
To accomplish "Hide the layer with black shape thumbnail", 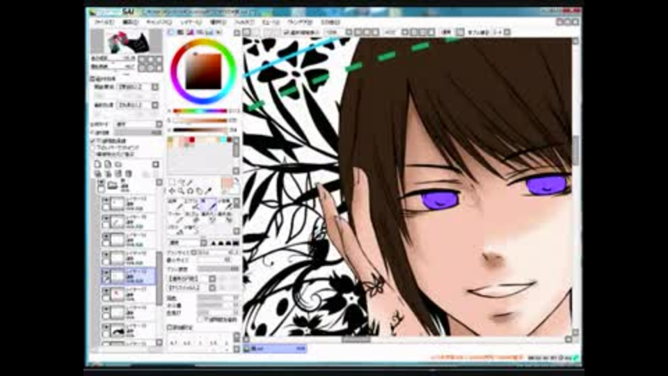I will (106, 327).
